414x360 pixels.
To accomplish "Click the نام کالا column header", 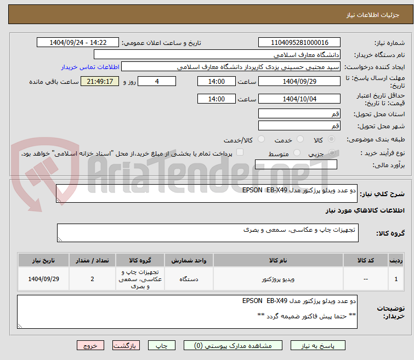I will point(278,260).
